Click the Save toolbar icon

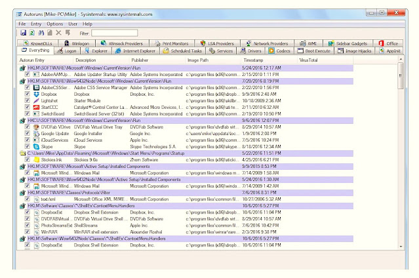coord(23,33)
